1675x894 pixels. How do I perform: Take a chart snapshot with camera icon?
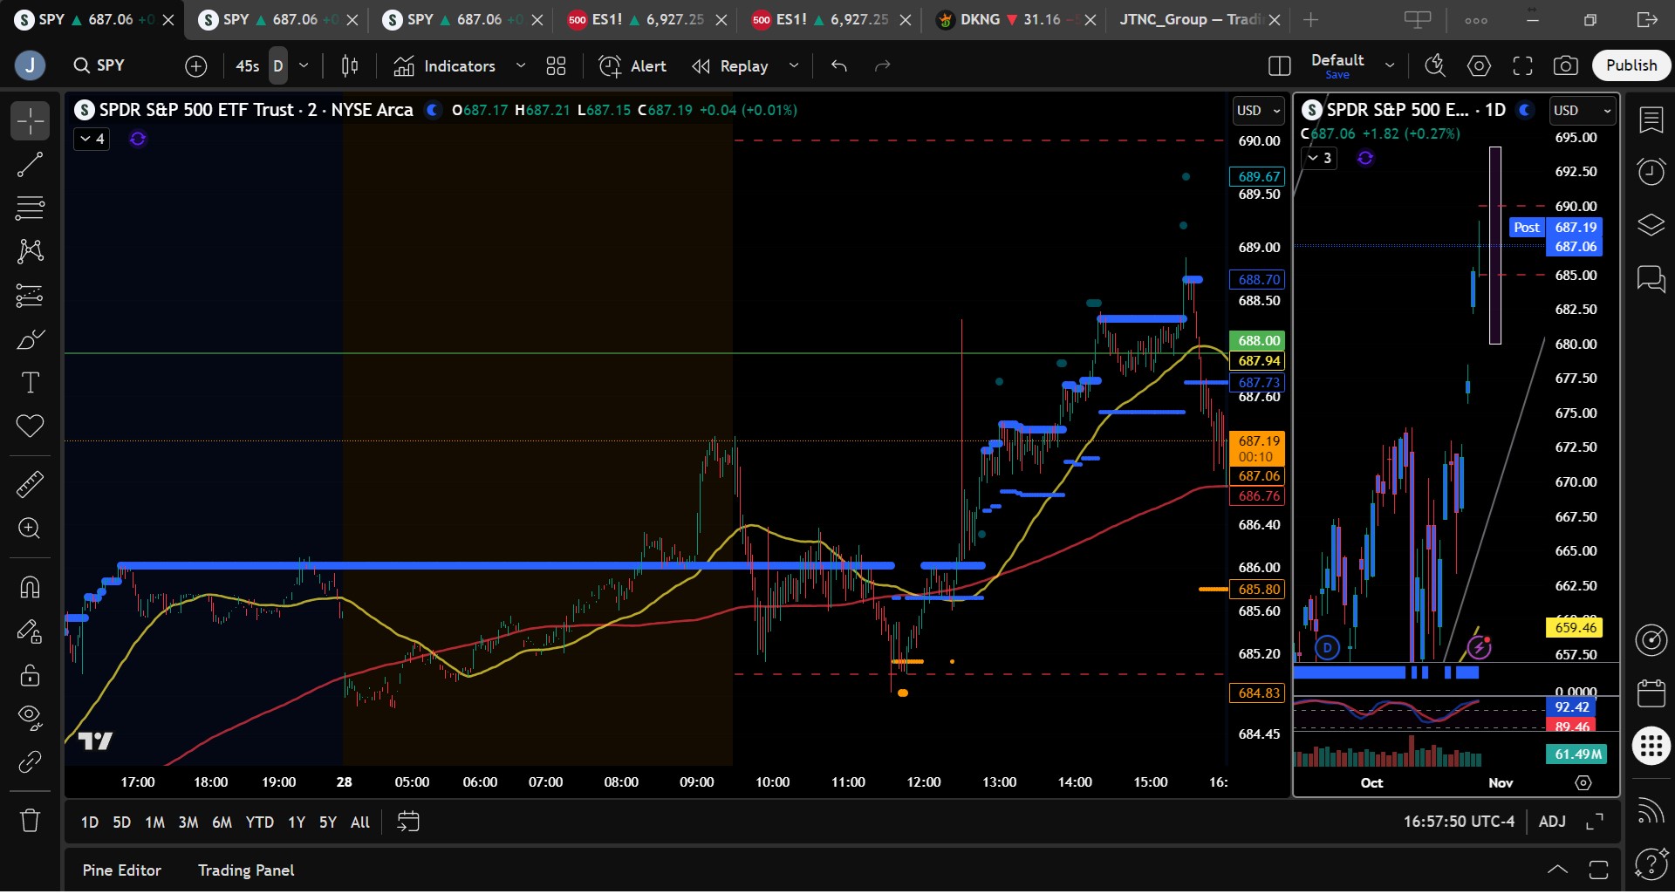[x=1566, y=65]
